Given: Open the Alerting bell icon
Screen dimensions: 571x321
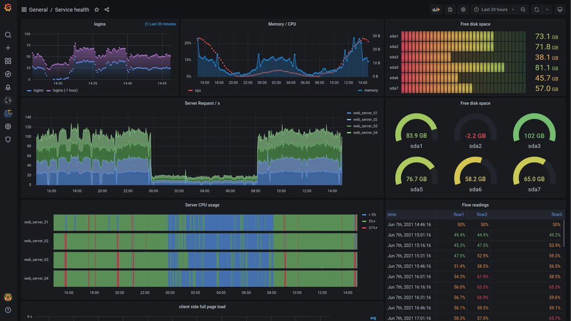Looking at the screenshot, I should click(8, 87).
